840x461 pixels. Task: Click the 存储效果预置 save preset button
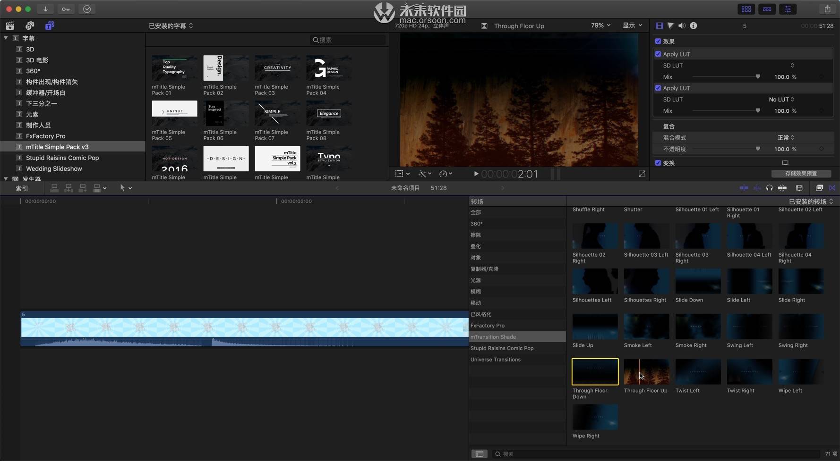801,174
